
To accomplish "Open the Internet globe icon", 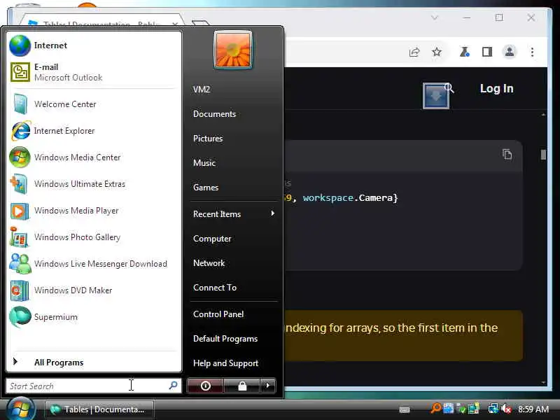I will [20, 45].
